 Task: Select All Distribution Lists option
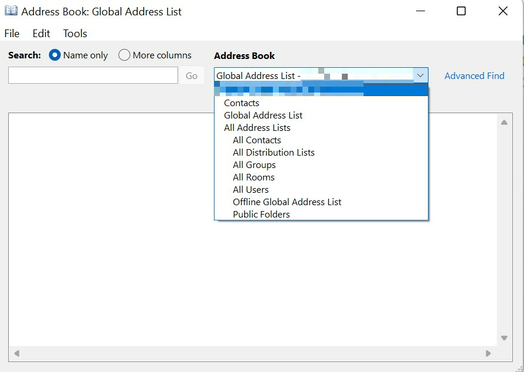click(x=273, y=153)
